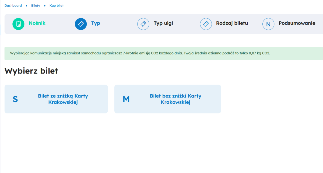This screenshot has width=323, height=173.
Task: Open the Podsumowanie step label
Action: click(297, 23)
